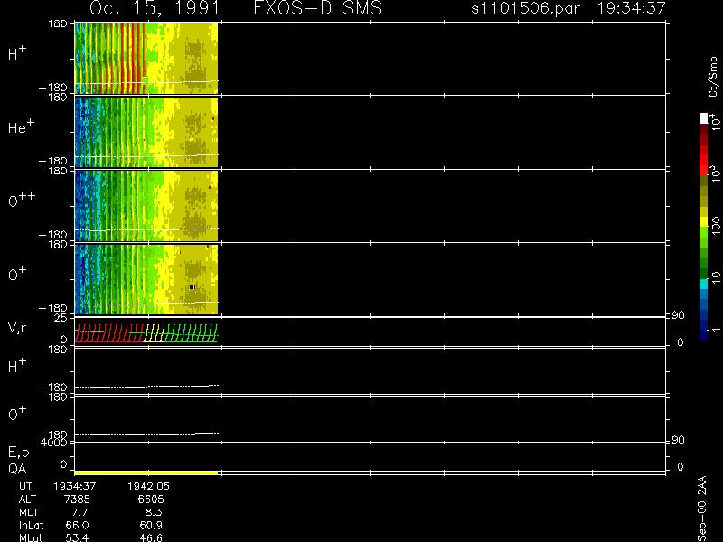Click the "4000" tick label on the E,p axis
This screenshot has height=542, width=723.
click(54, 443)
